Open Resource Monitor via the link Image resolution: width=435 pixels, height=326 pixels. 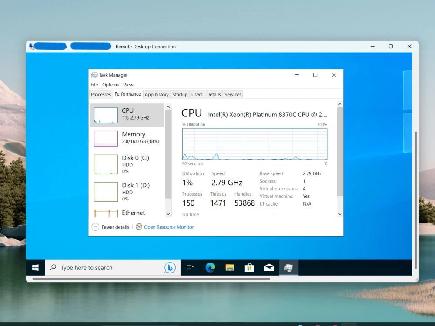point(169,227)
